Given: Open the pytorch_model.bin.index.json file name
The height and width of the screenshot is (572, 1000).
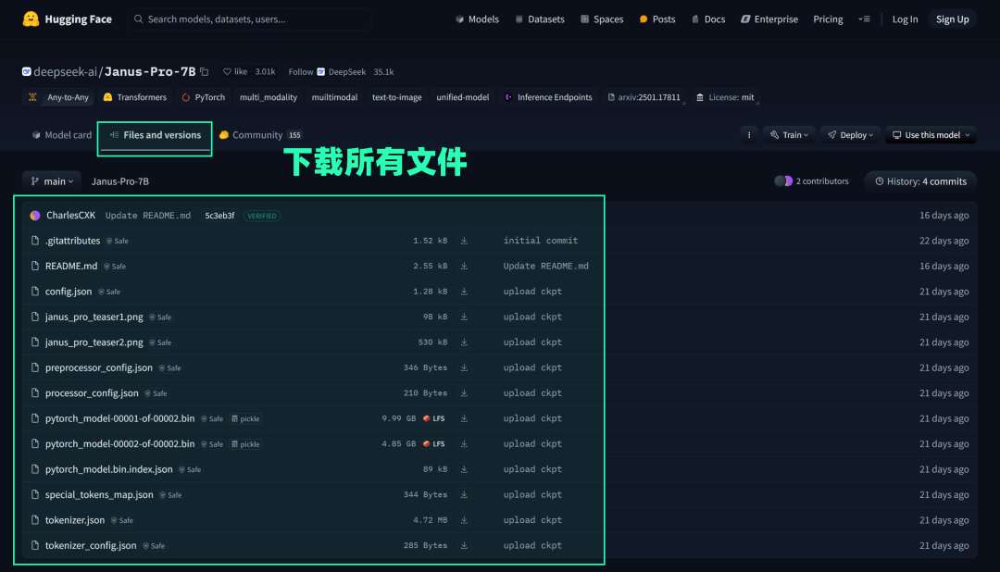Looking at the screenshot, I should pyautogui.click(x=109, y=469).
